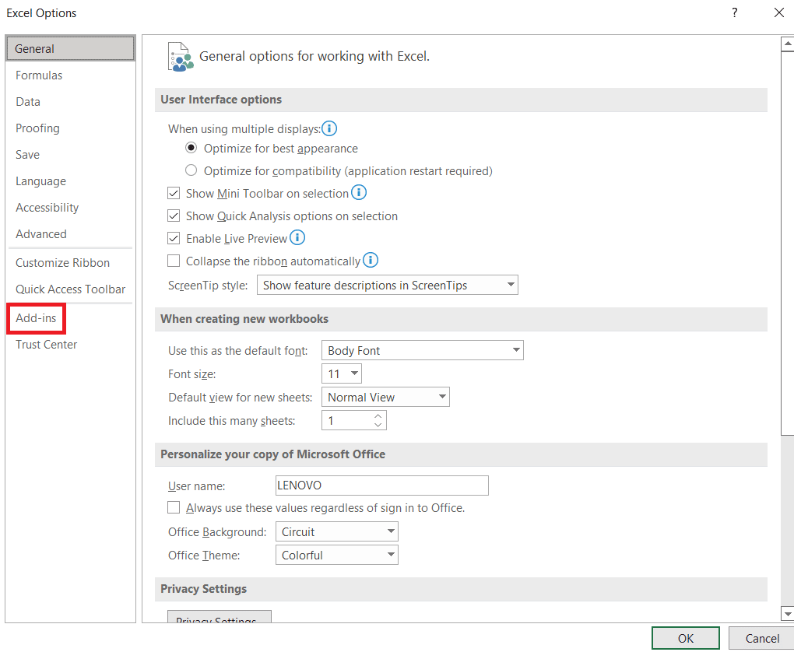Increase the sheet count with up arrow
This screenshot has height=652, width=794.
click(378, 416)
